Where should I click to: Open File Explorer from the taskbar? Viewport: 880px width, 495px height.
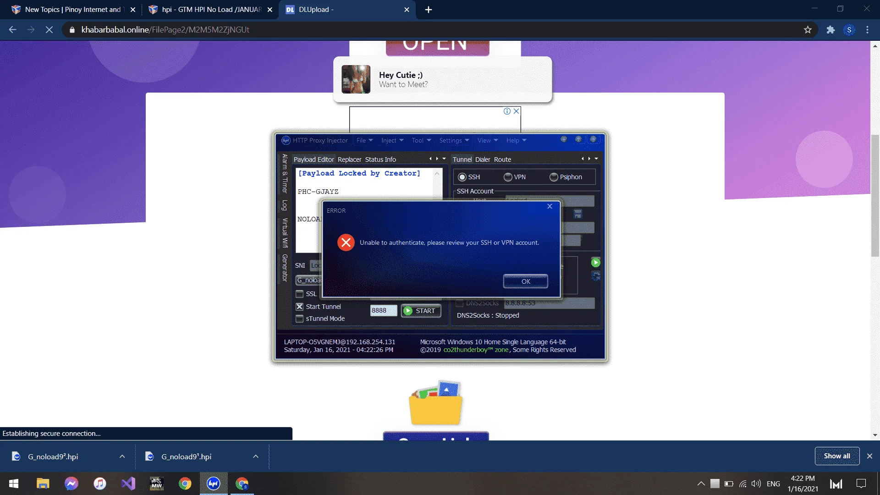tap(43, 484)
